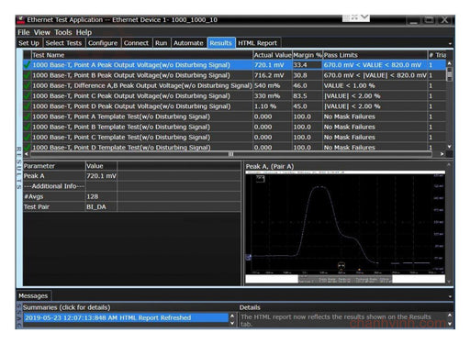Click the green checkmark for Point B Peak Output Voltage
The height and width of the screenshot is (344, 470).
[x=28, y=75]
